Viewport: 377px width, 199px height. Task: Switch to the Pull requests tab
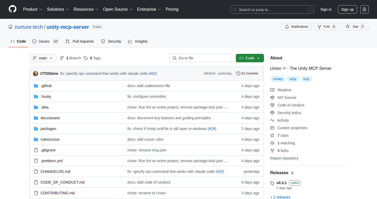click(80, 41)
